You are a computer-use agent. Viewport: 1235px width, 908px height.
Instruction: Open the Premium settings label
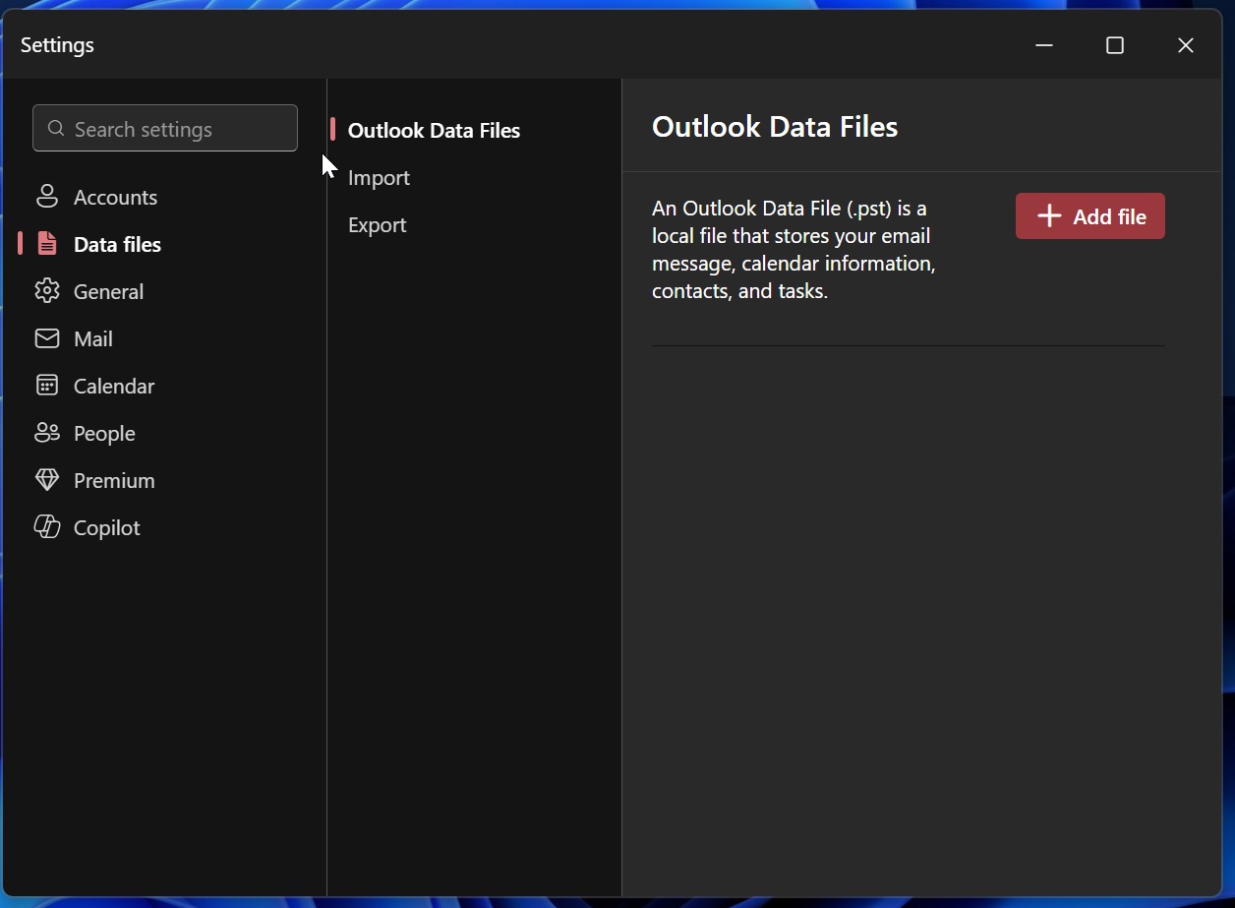tap(114, 480)
